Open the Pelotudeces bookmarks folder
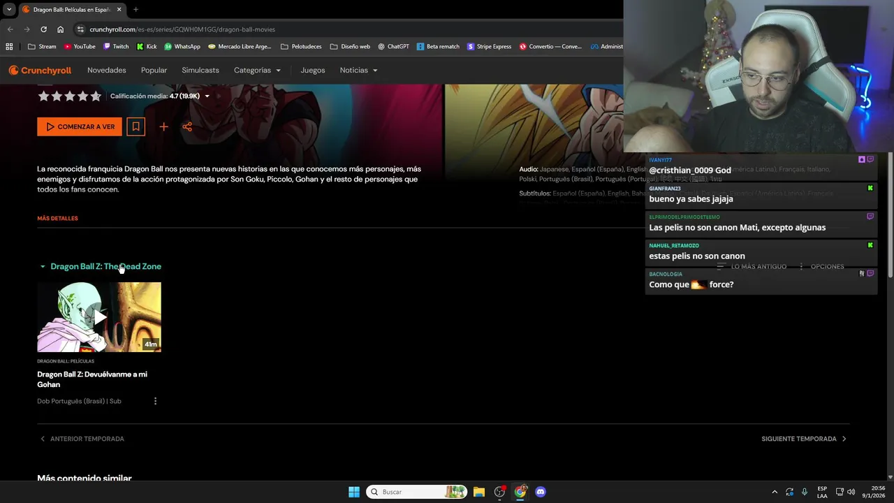 coord(301,47)
